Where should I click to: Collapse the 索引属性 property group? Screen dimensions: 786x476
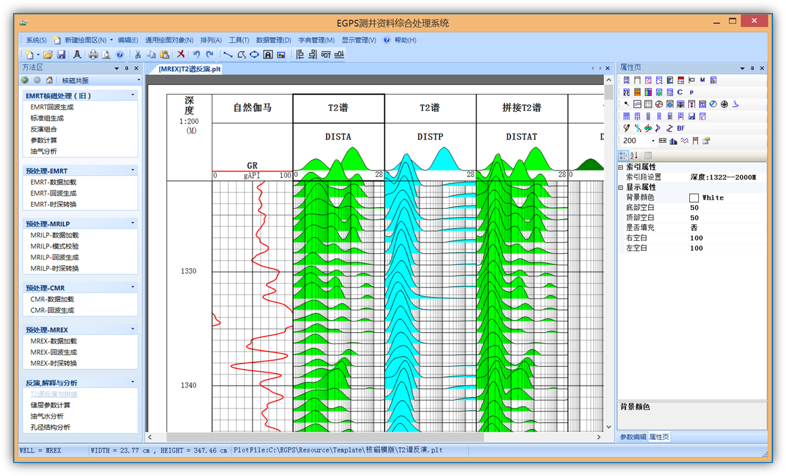[621, 167]
